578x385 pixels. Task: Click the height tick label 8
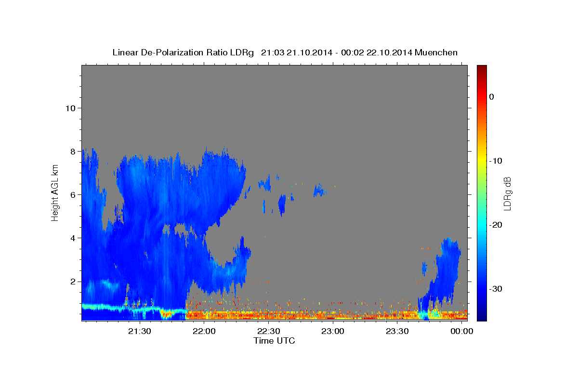[72, 151]
